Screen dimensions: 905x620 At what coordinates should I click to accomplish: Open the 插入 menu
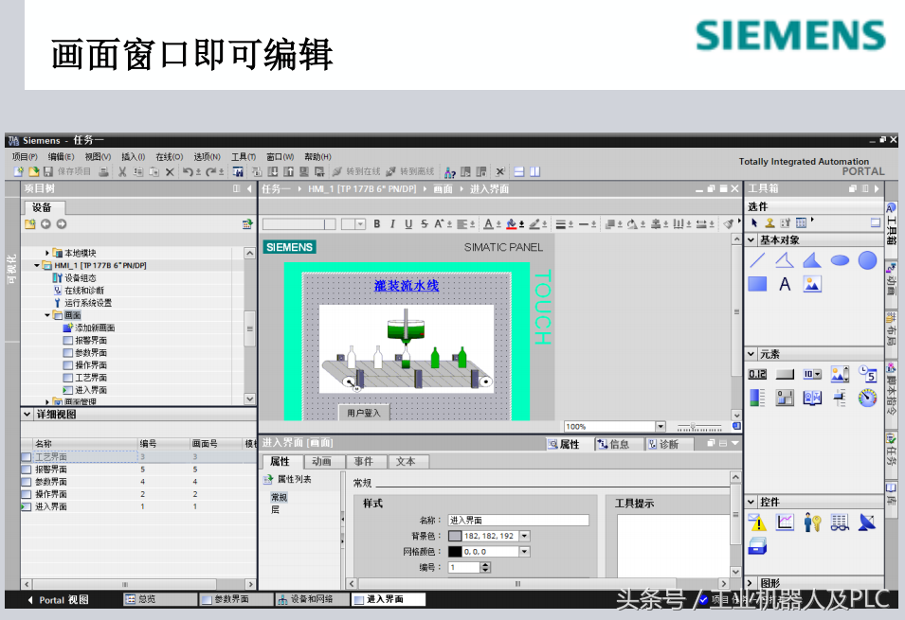133,157
